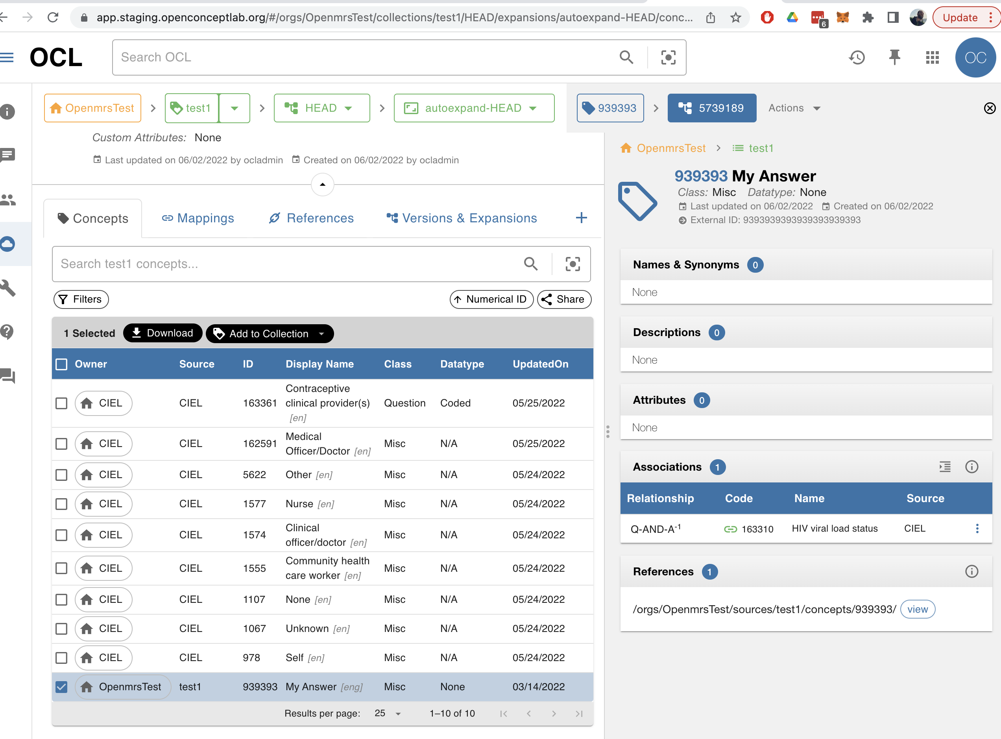Click the barcode scan icon beside concept search
Screen dimensions: 1001x739
point(573,264)
